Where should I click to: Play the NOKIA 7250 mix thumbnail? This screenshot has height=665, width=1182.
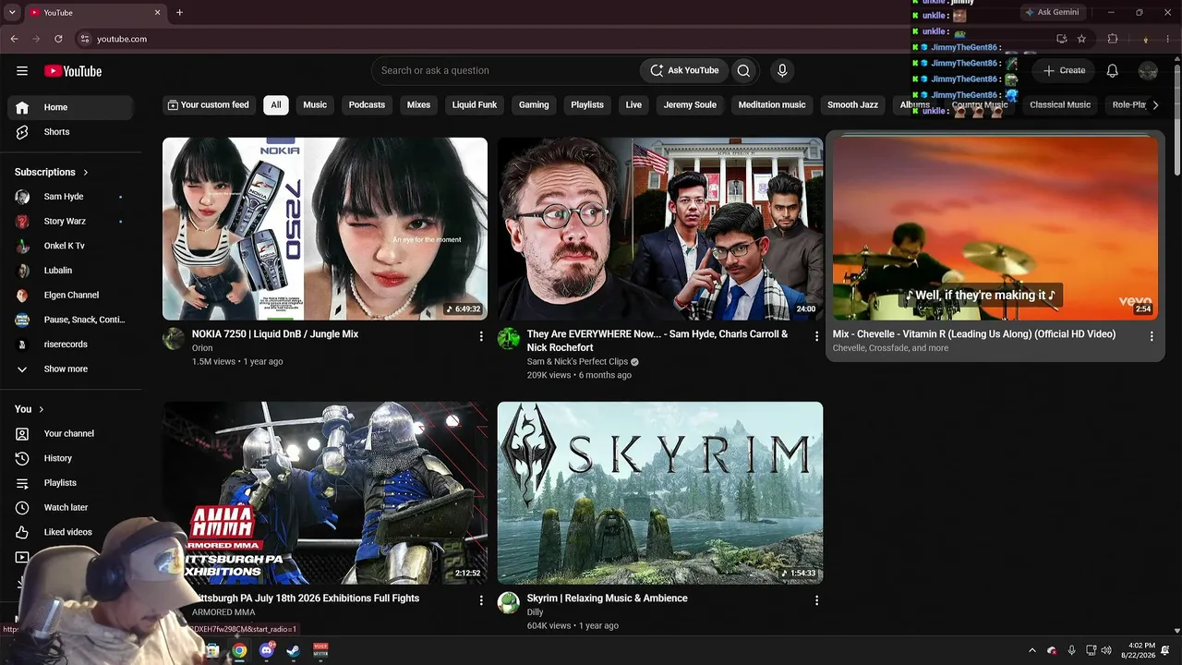(325, 229)
